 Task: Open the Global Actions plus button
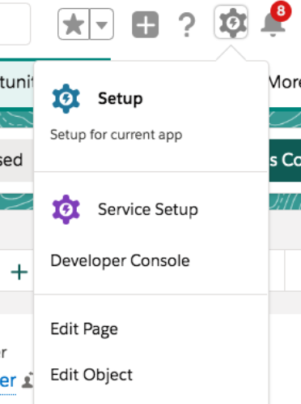[145, 24]
